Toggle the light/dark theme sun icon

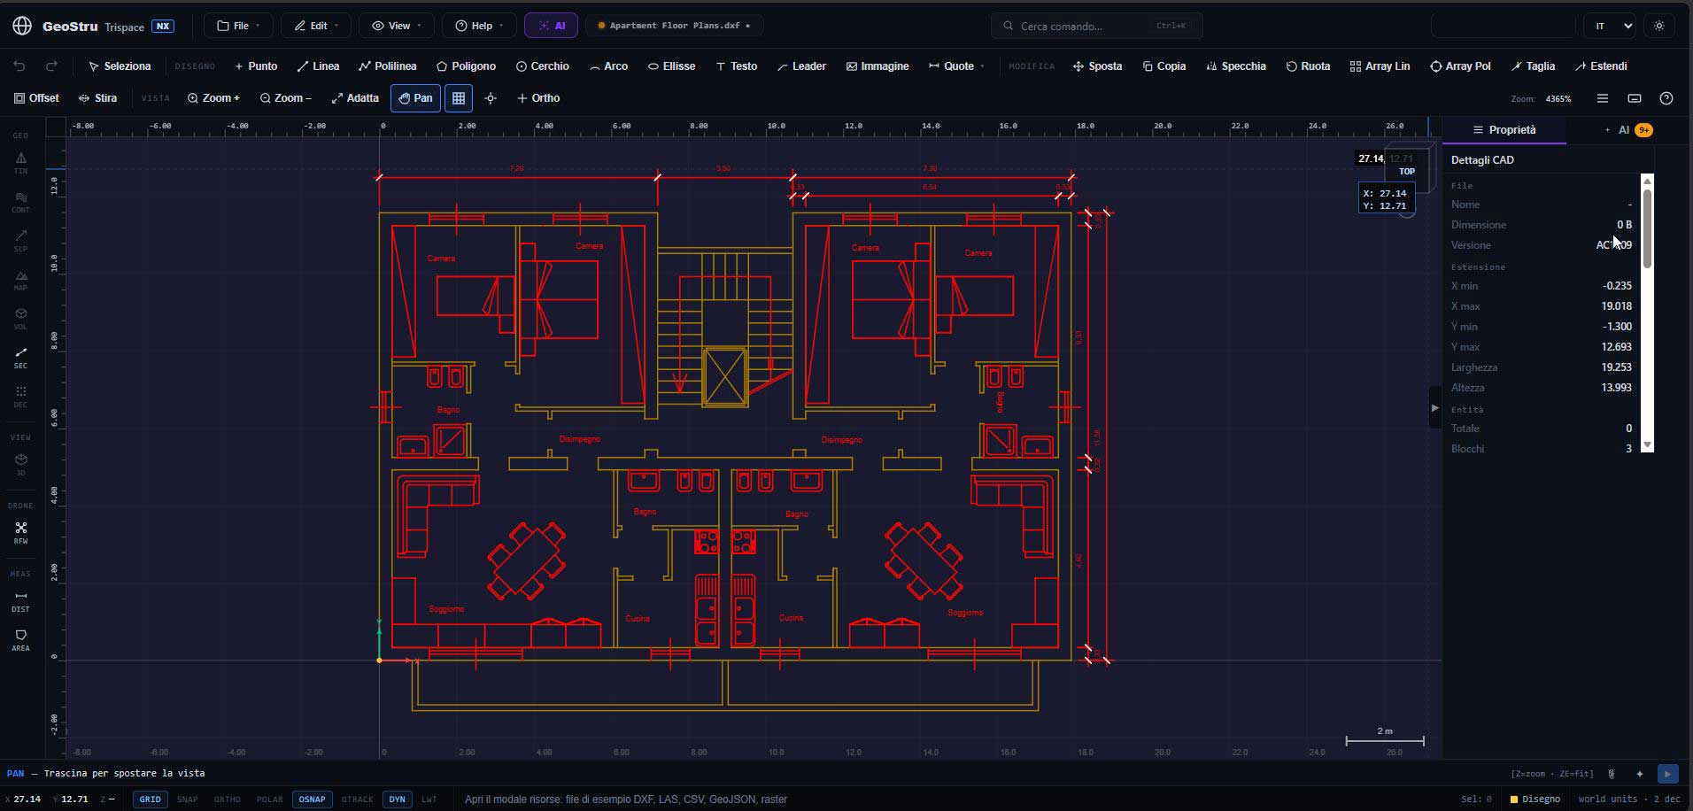tap(1659, 26)
